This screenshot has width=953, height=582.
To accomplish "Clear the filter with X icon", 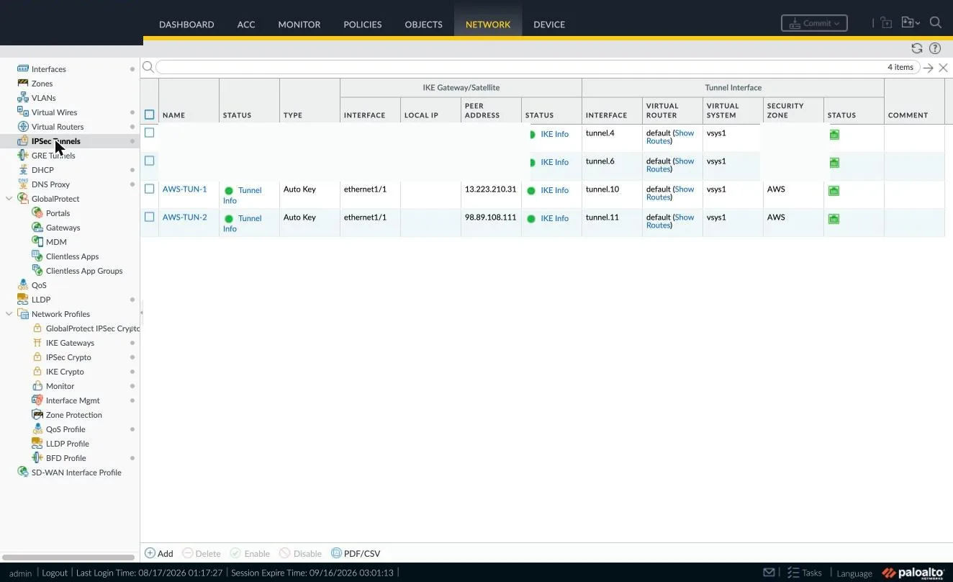I will (x=943, y=68).
